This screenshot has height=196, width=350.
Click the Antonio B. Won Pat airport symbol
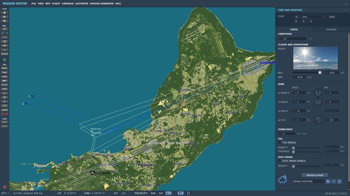point(145,148)
